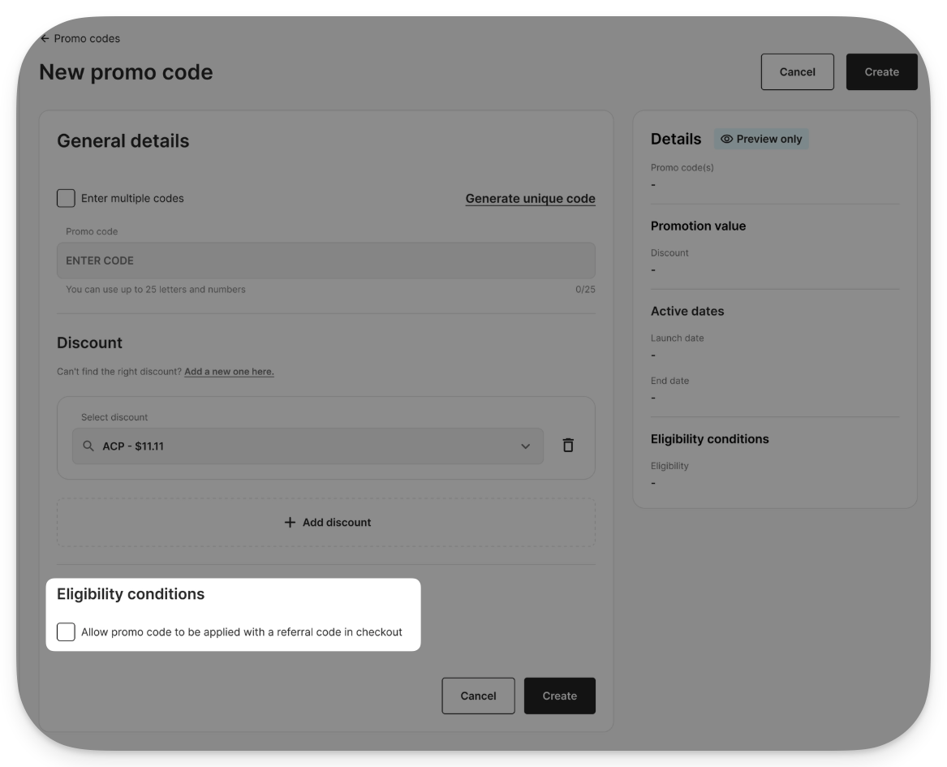Click Add discount
Image resolution: width=947 pixels, height=767 pixels.
click(326, 523)
